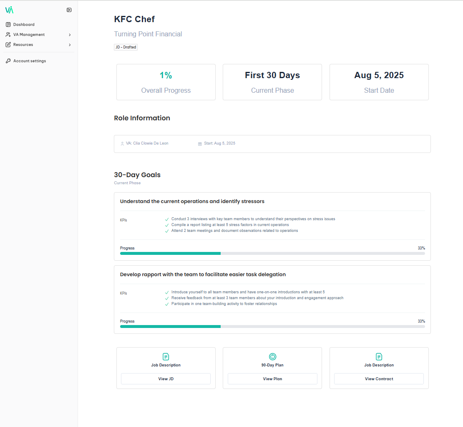This screenshot has width=463, height=427.
Task: Click the VA logo in the sidebar
Action: (9, 9)
